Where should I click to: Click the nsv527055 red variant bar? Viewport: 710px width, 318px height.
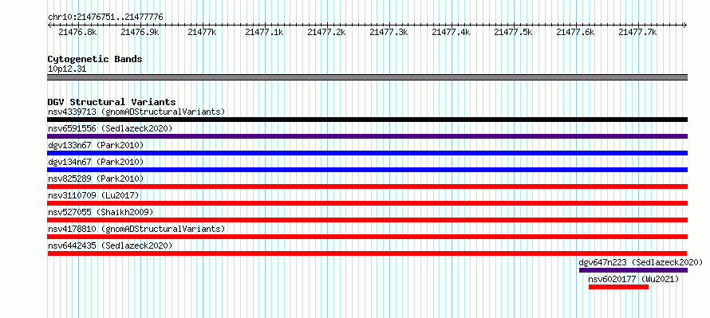367,220
